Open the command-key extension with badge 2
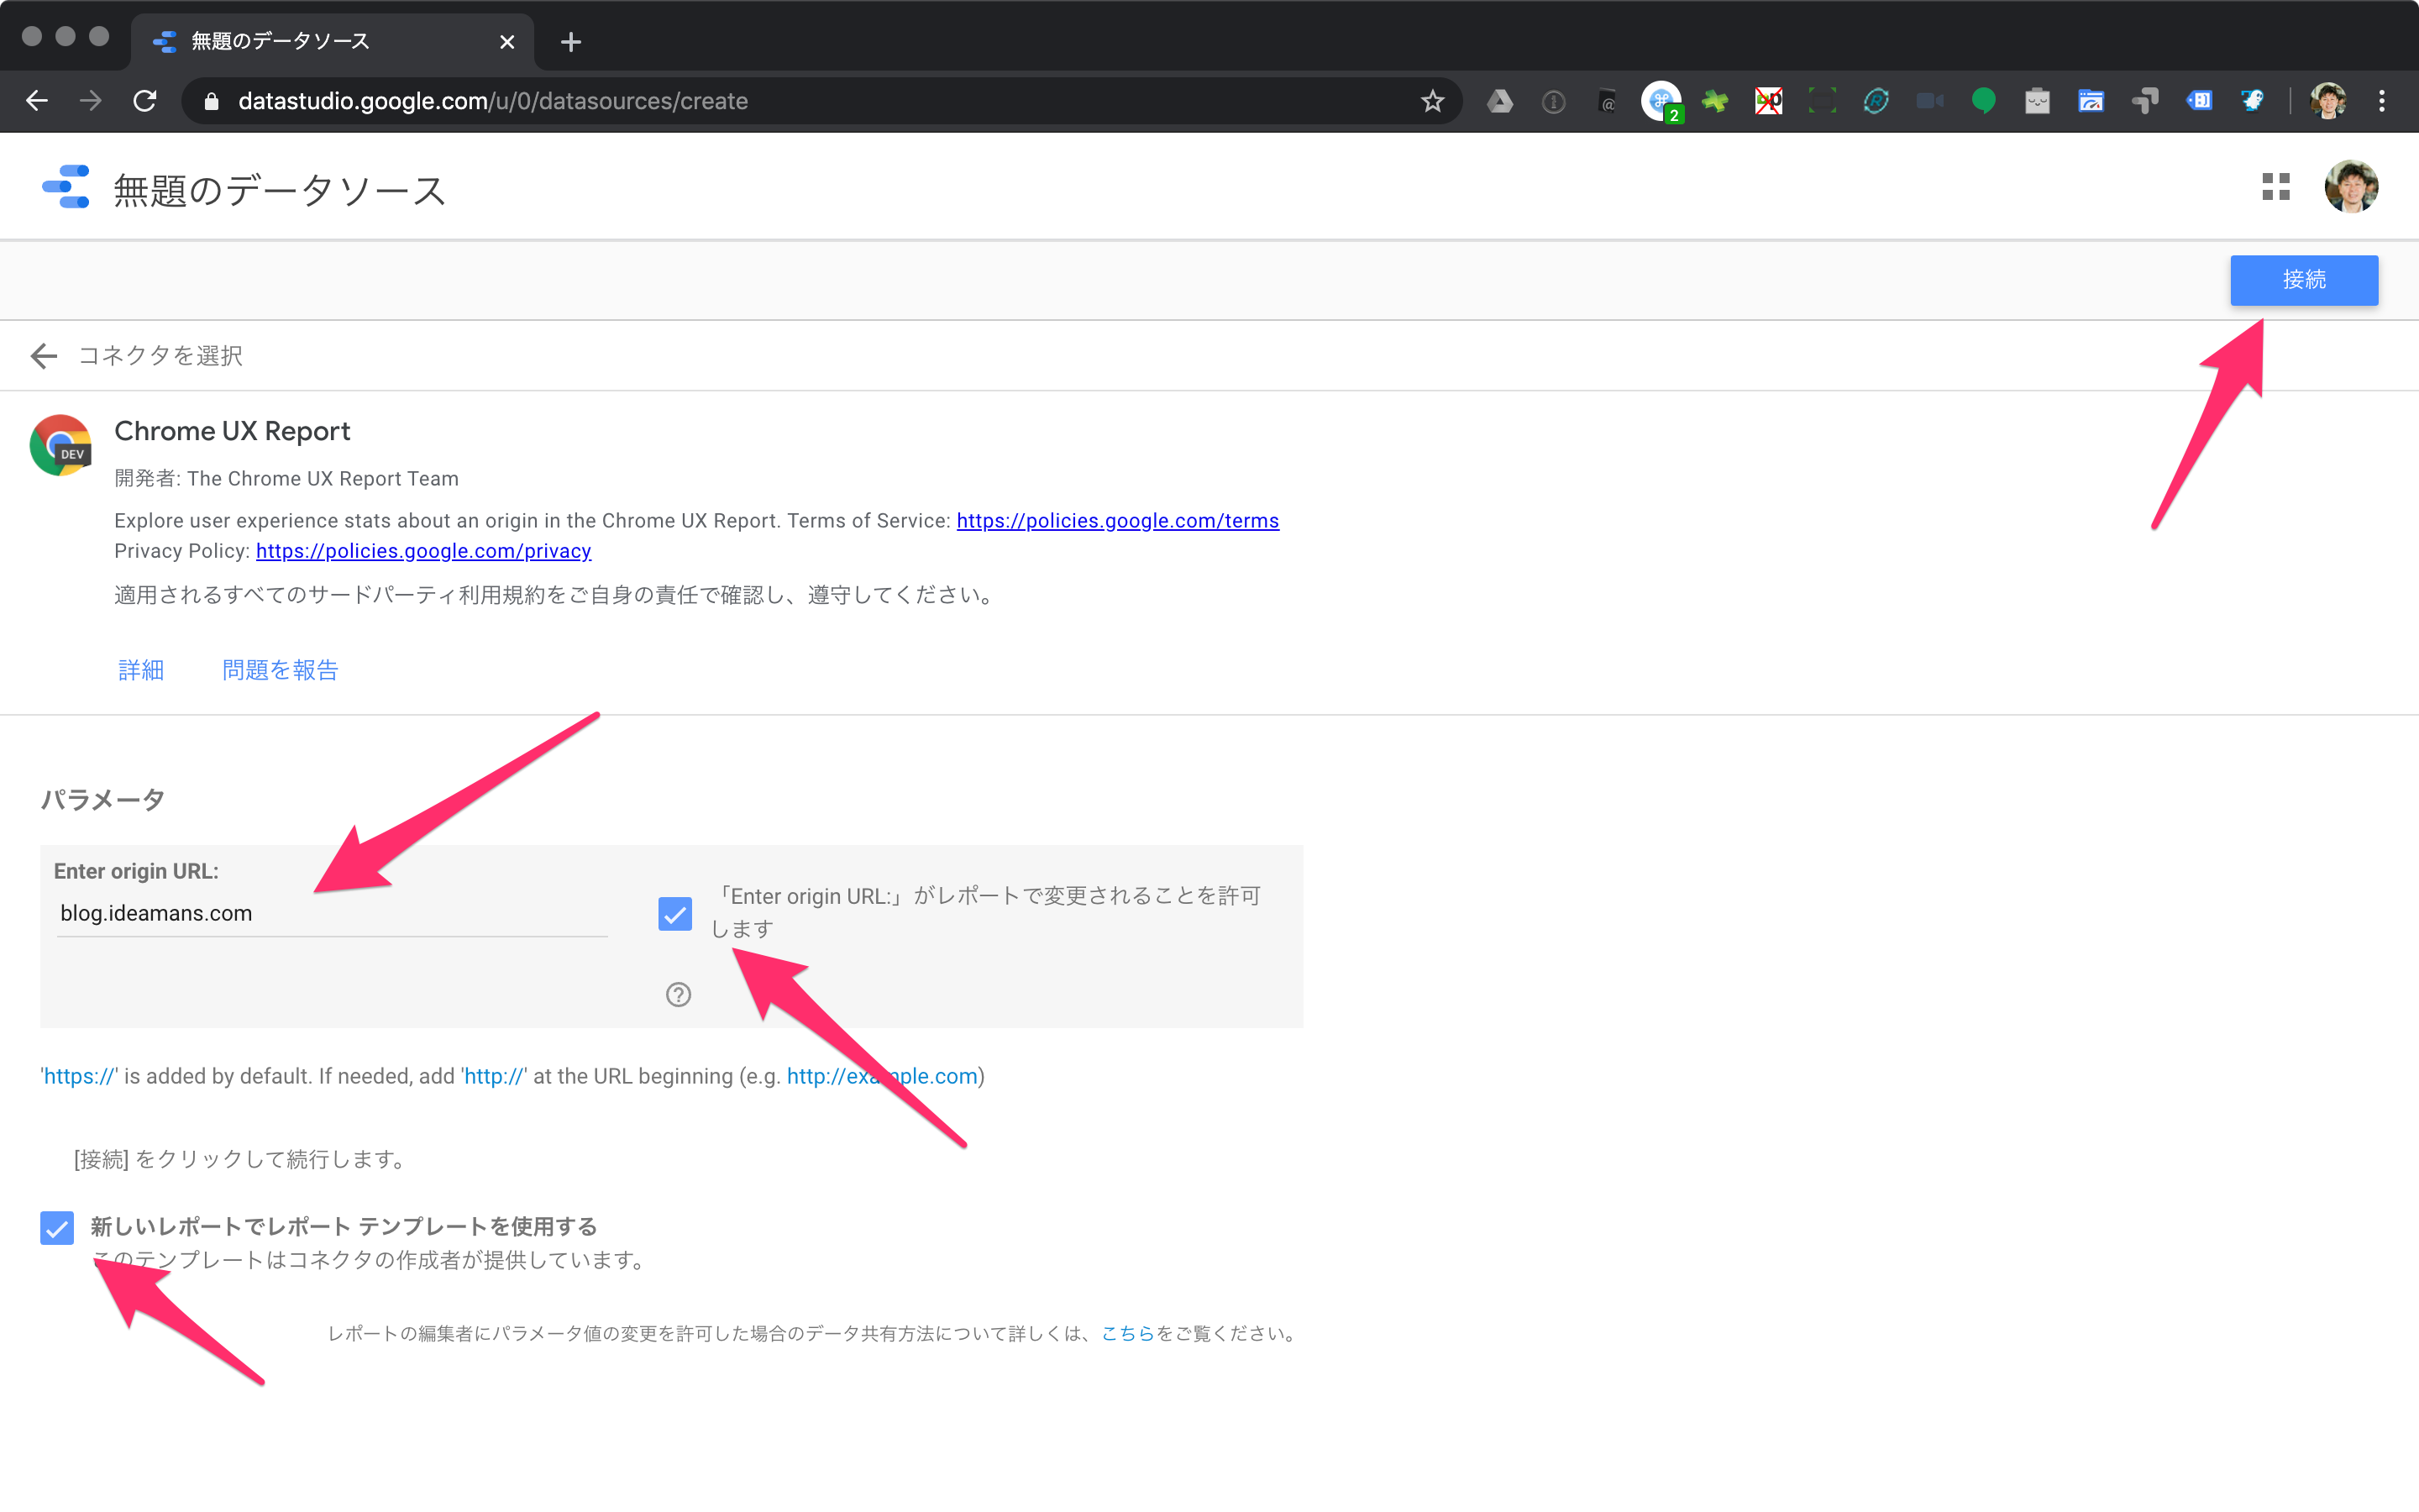 (x=1661, y=101)
